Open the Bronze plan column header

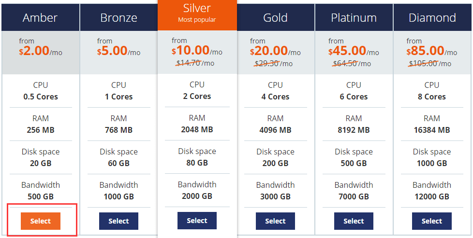[118, 18]
